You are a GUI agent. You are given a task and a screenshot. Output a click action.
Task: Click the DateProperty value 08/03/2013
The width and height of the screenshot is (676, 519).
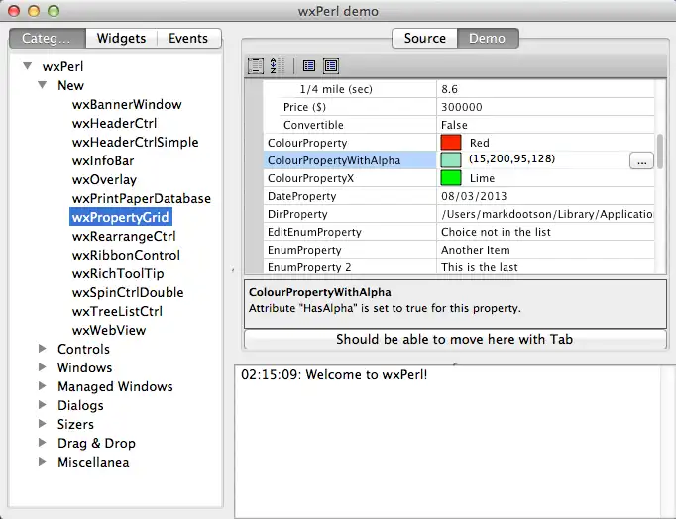474,196
